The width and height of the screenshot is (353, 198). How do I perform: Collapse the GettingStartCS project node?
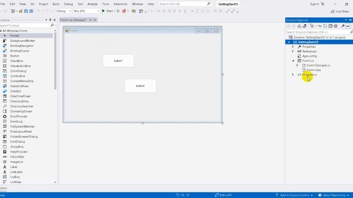click(x=289, y=42)
